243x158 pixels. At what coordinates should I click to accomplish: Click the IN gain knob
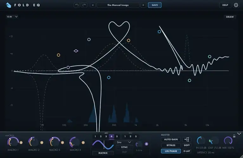201,141
